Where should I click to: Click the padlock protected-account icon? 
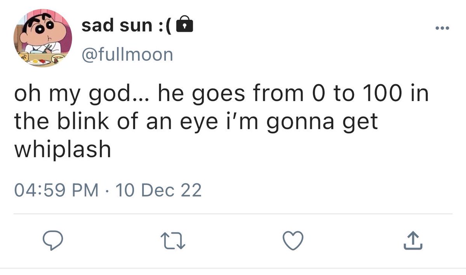[184, 26]
